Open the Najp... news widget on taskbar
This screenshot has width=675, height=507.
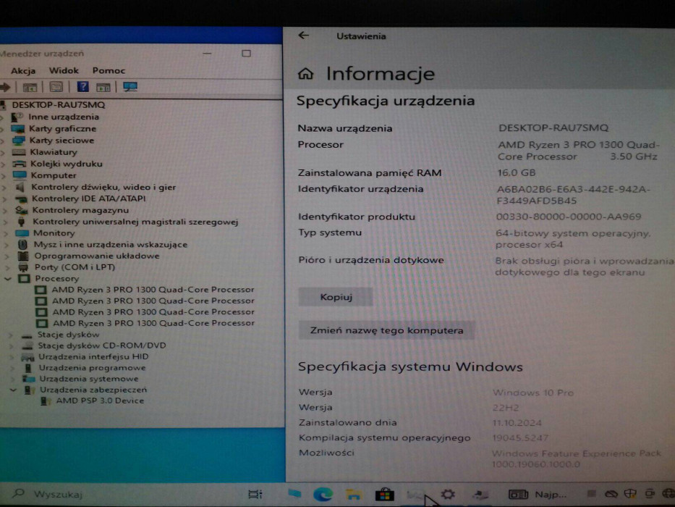click(x=538, y=494)
